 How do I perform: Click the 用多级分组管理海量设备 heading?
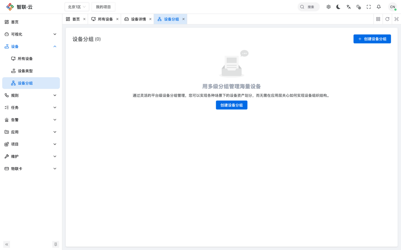232,86
